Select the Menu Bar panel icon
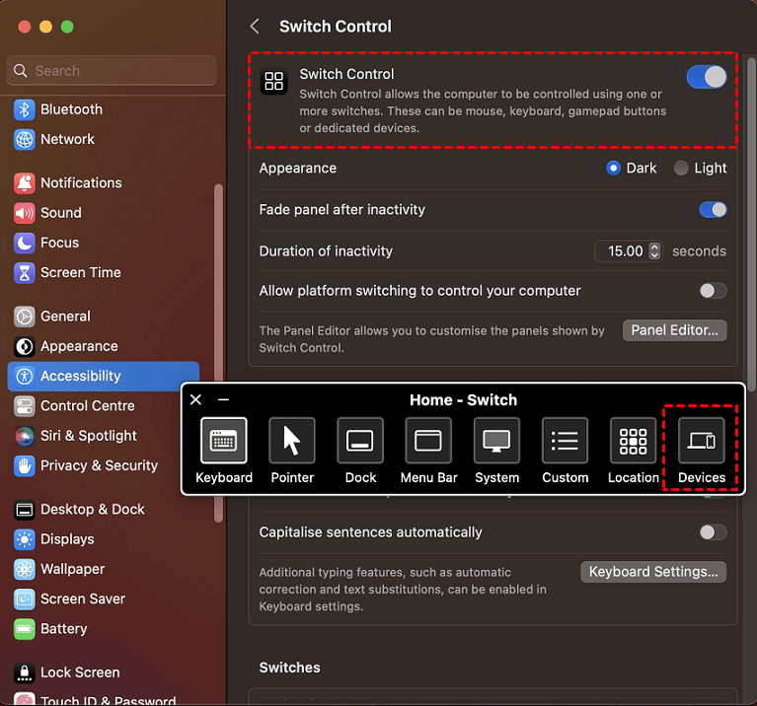Image resolution: width=757 pixels, height=706 pixels. [x=428, y=441]
